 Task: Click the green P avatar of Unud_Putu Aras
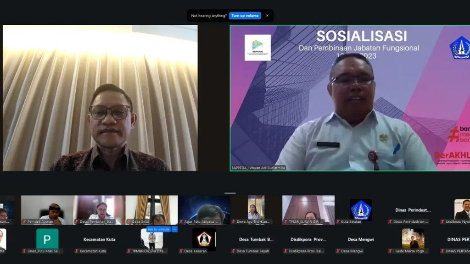click(x=47, y=238)
